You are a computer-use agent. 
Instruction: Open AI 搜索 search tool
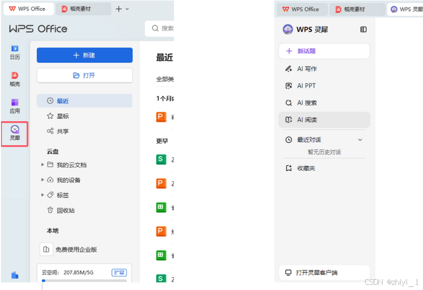(325, 103)
